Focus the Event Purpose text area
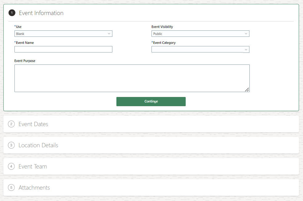Image resolution: width=303 pixels, height=201 pixels. coord(132,78)
